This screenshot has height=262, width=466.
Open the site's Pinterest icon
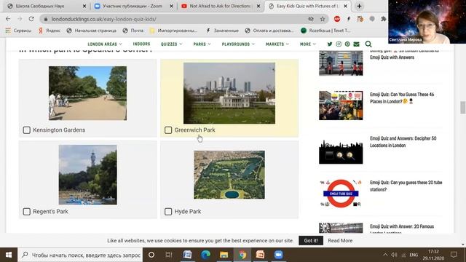tap(347, 44)
